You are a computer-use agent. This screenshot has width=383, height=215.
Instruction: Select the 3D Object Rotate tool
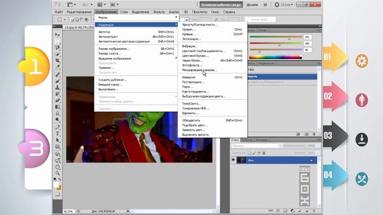pos(57,154)
